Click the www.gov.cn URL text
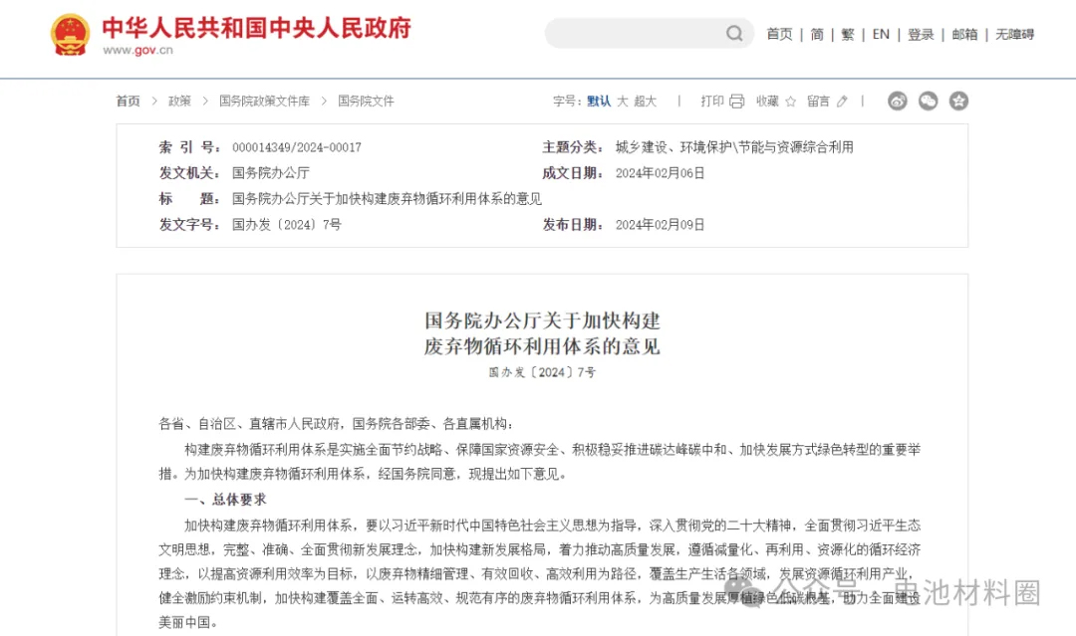This screenshot has width=1076, height=636. click(x=137, y=50)
